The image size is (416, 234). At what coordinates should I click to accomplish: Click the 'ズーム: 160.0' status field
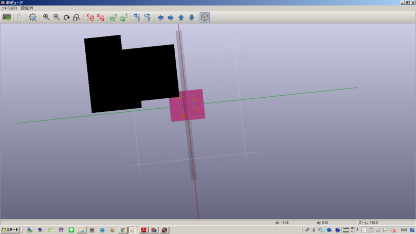386,223
